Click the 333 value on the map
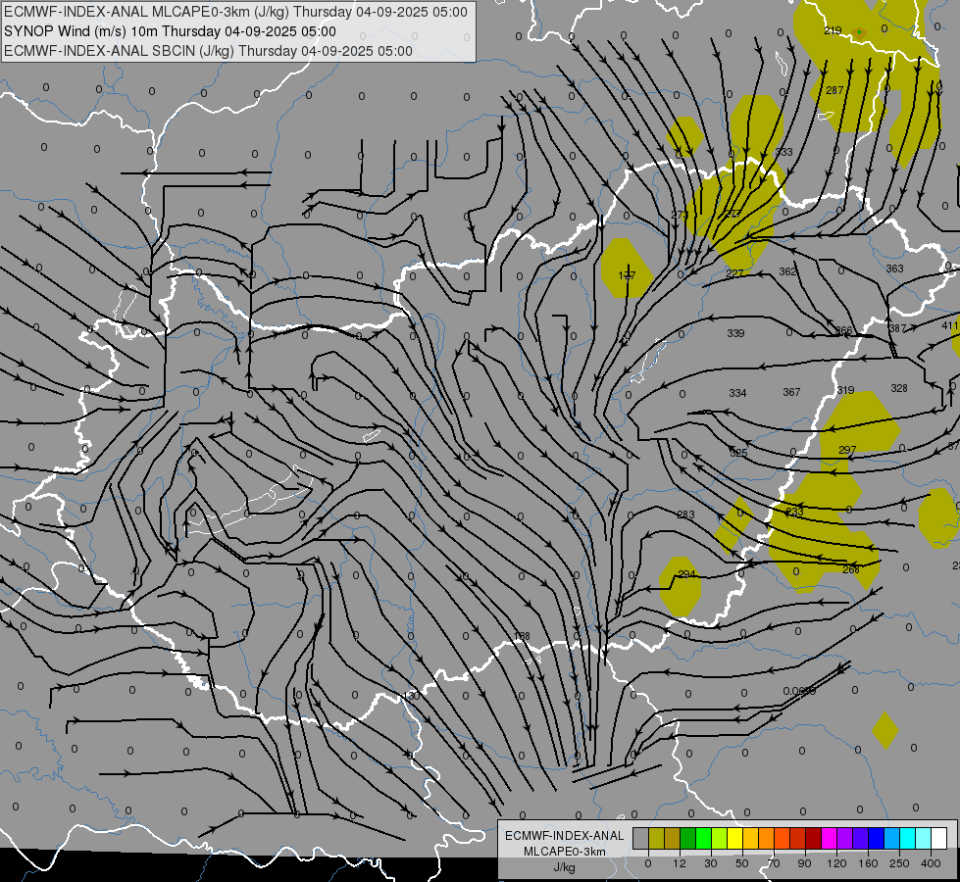This screenshot has height=882, width=960. (783, 152)
